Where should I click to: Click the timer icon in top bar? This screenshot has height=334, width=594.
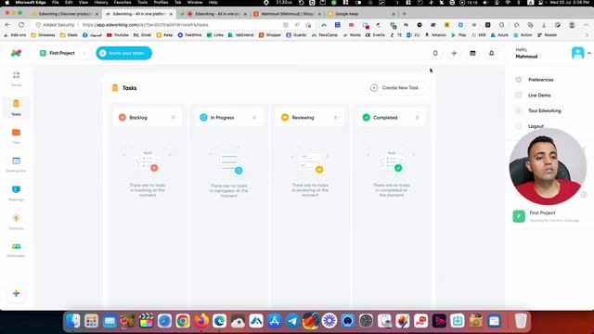435,54
